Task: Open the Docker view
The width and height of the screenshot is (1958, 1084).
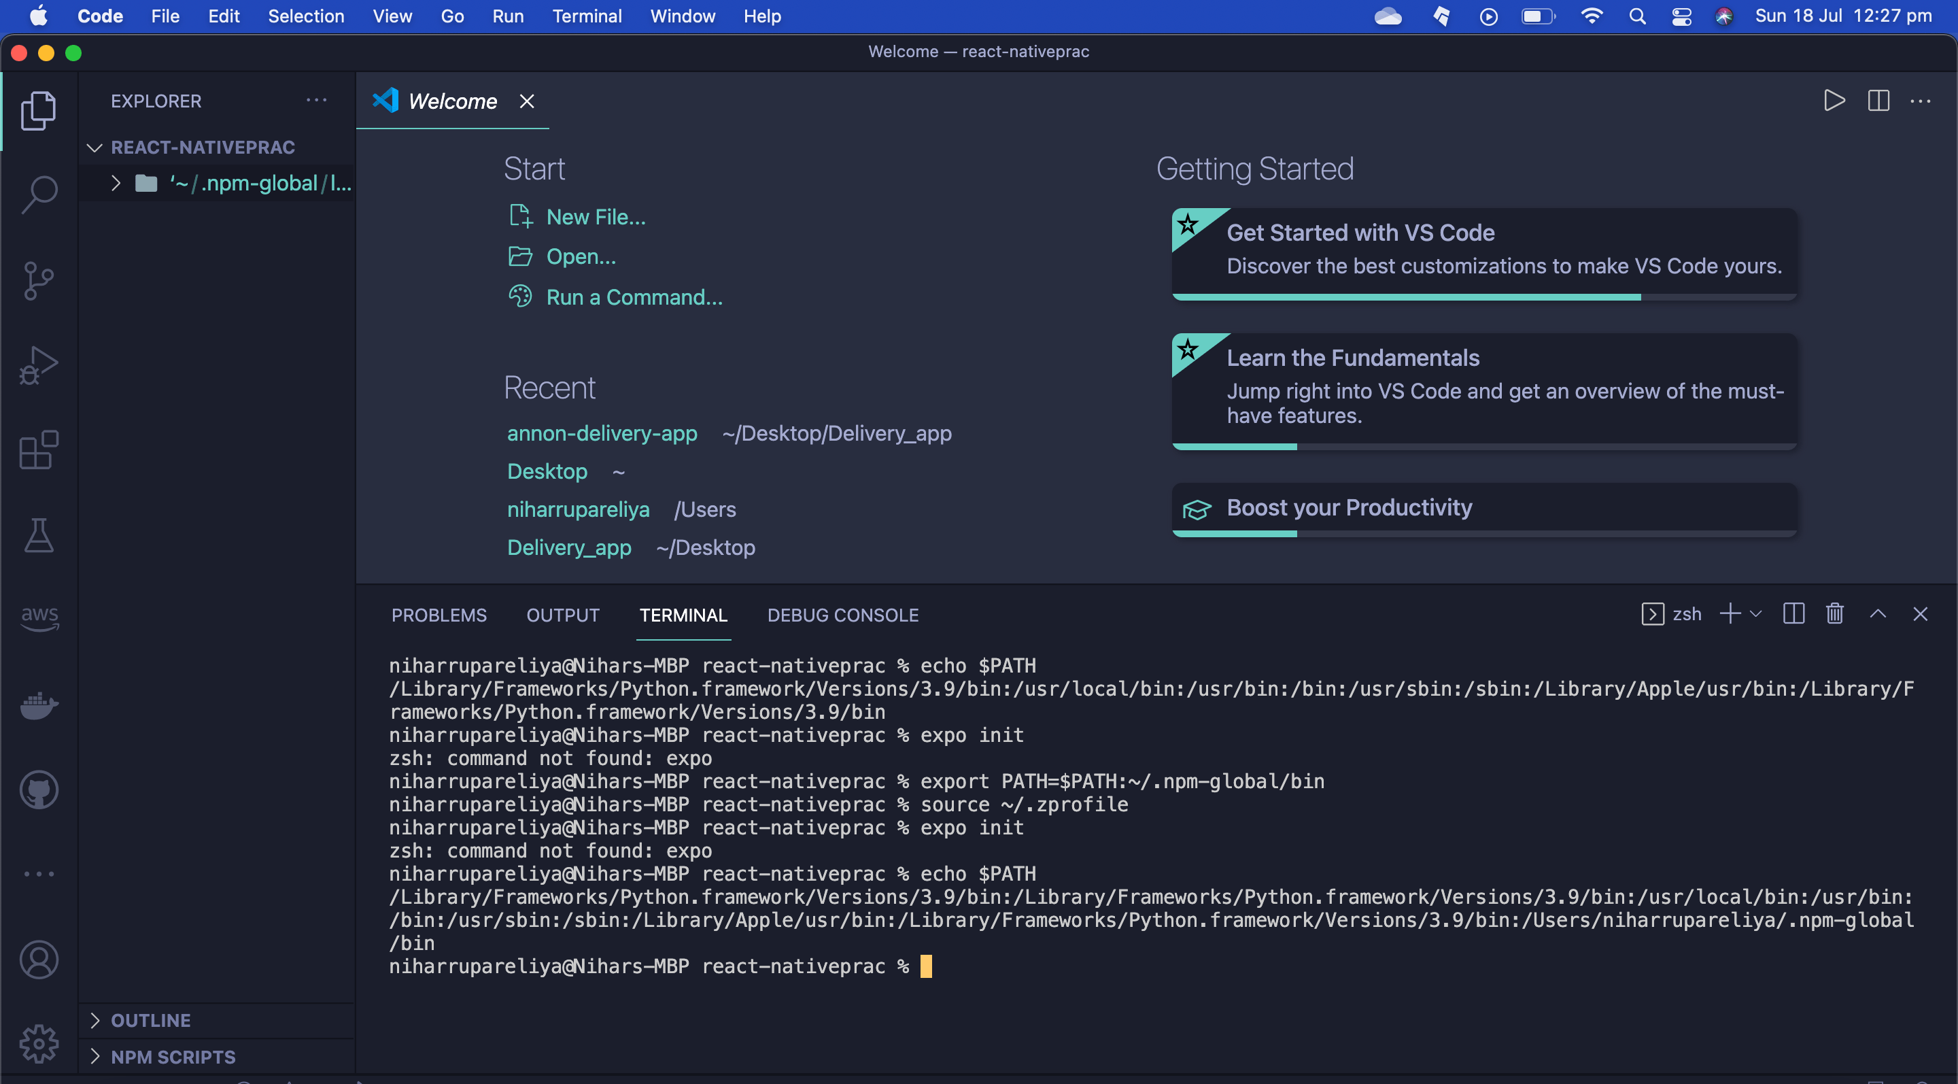Action: click(x=39, y=705)
